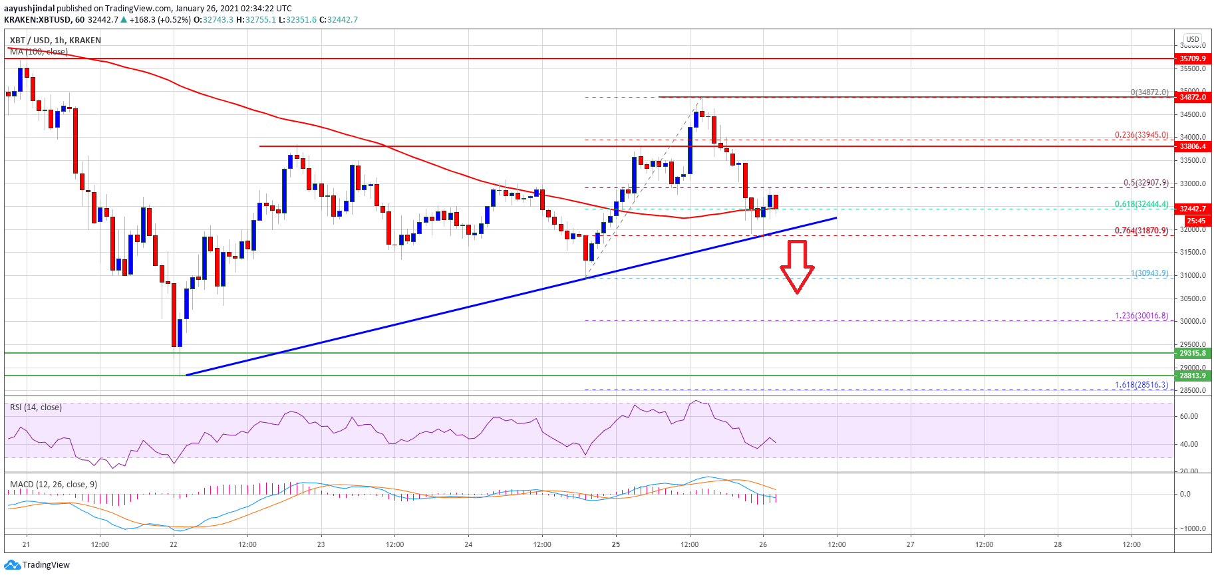Click the 33806.4 red price label

(1193, 146)
